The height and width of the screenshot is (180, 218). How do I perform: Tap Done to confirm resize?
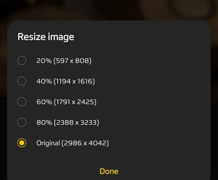click(x=109, y=171)
